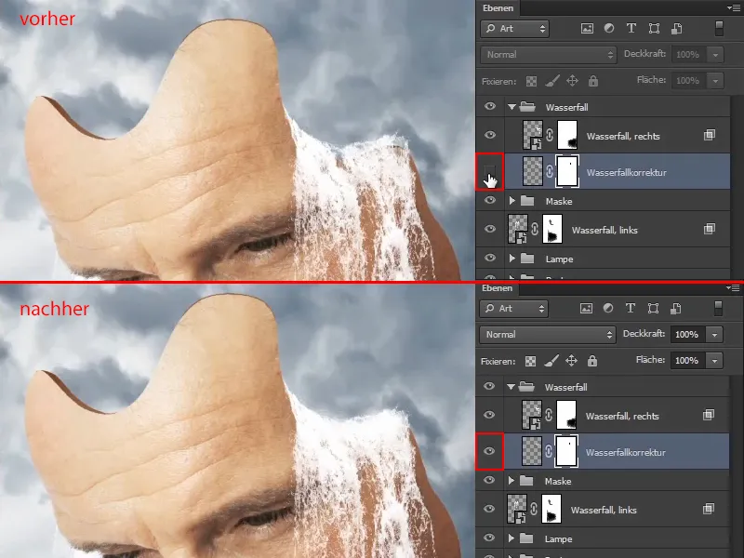Expand Maske group in vorher panel
Screen dimensions: 744x558
pyautogui.click(x=512, y=201)
